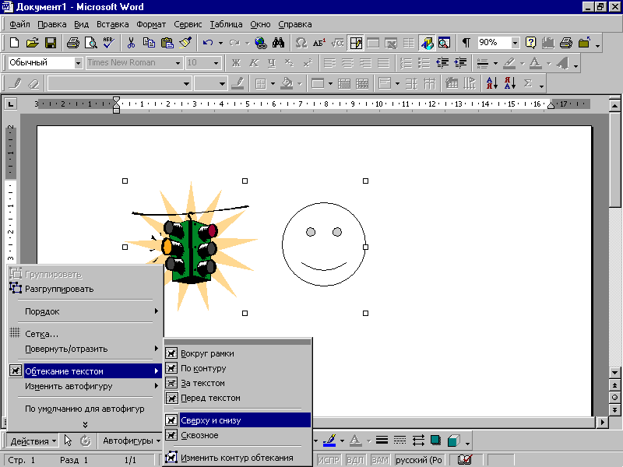623x467 pixels.
Task: Open the Dash Style icon
Action: point(399,440)
